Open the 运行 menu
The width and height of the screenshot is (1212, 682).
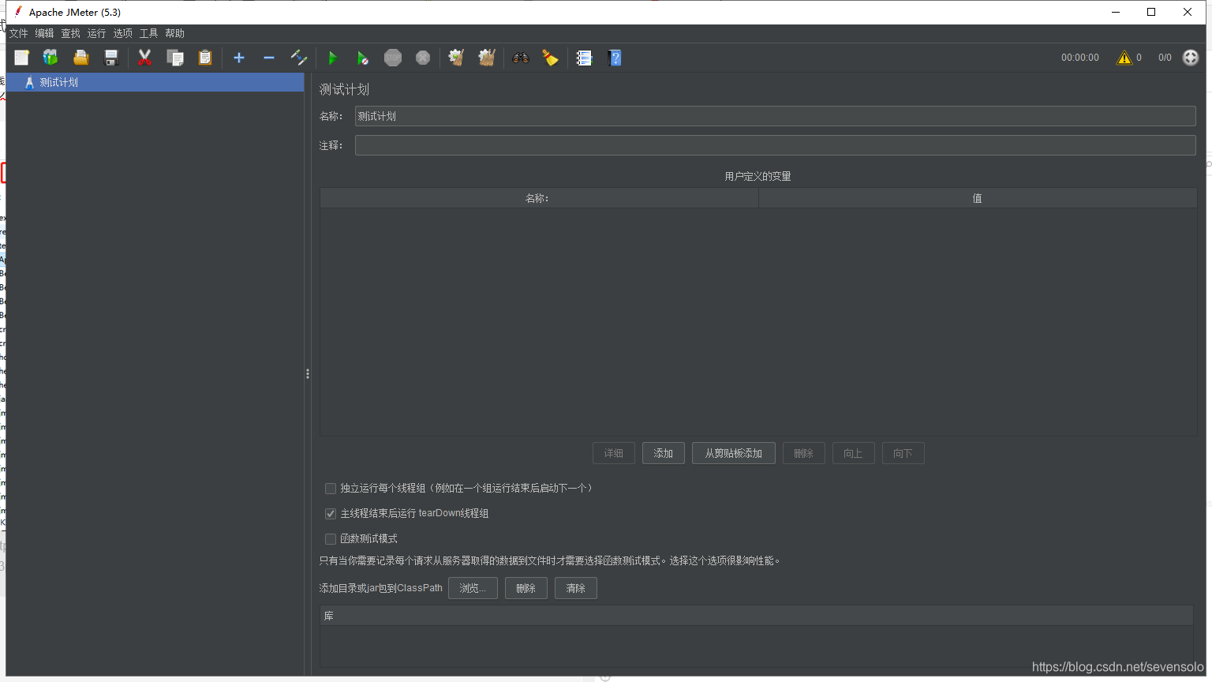[x=96, y=33]
